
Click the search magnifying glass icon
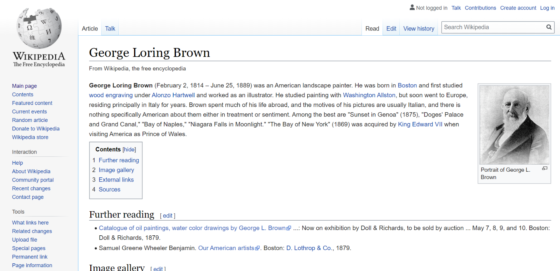(549, 27)
